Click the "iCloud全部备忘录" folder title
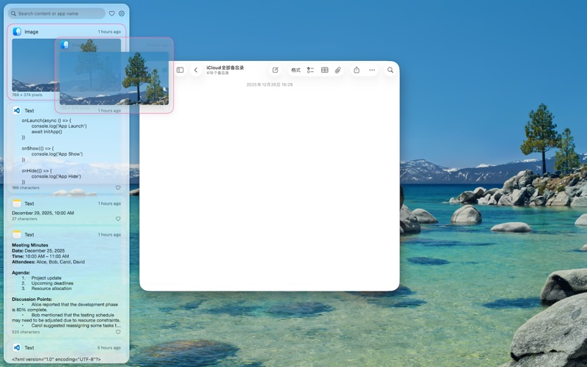Image resolution: width=587 pixels, height=367 pixels. tap(225, 68)
